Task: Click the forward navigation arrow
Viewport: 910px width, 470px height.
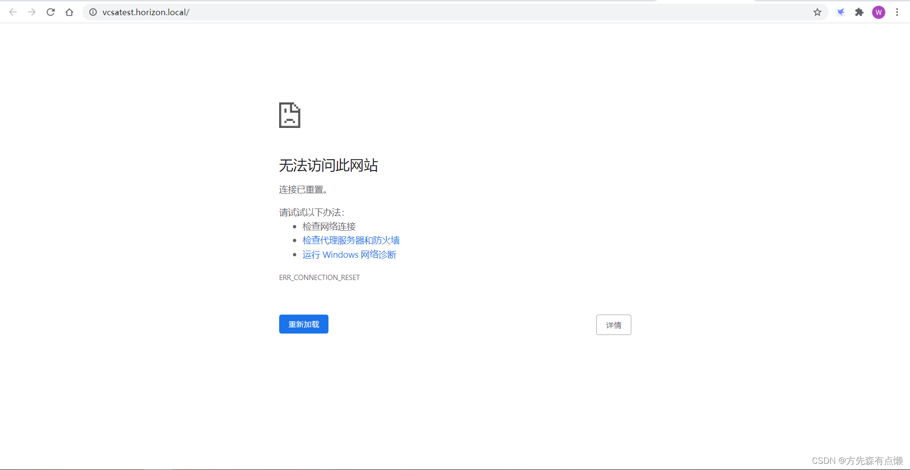Action: pos(31,12)
